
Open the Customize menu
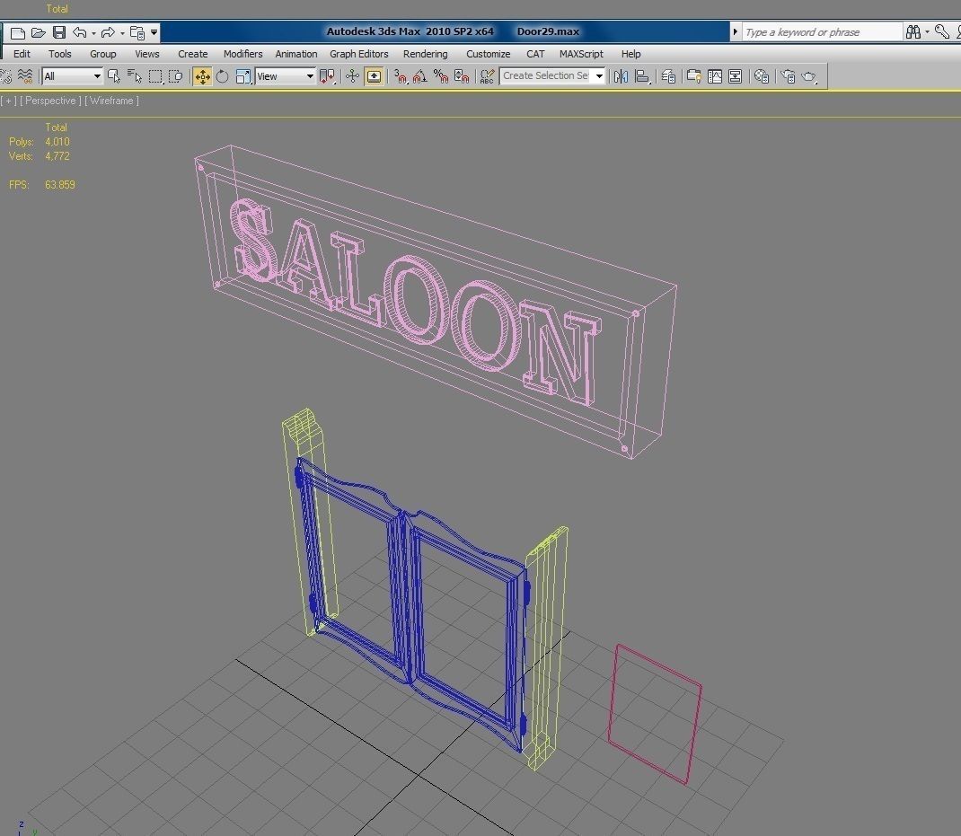pyautogui.click(x=488, y=54)
